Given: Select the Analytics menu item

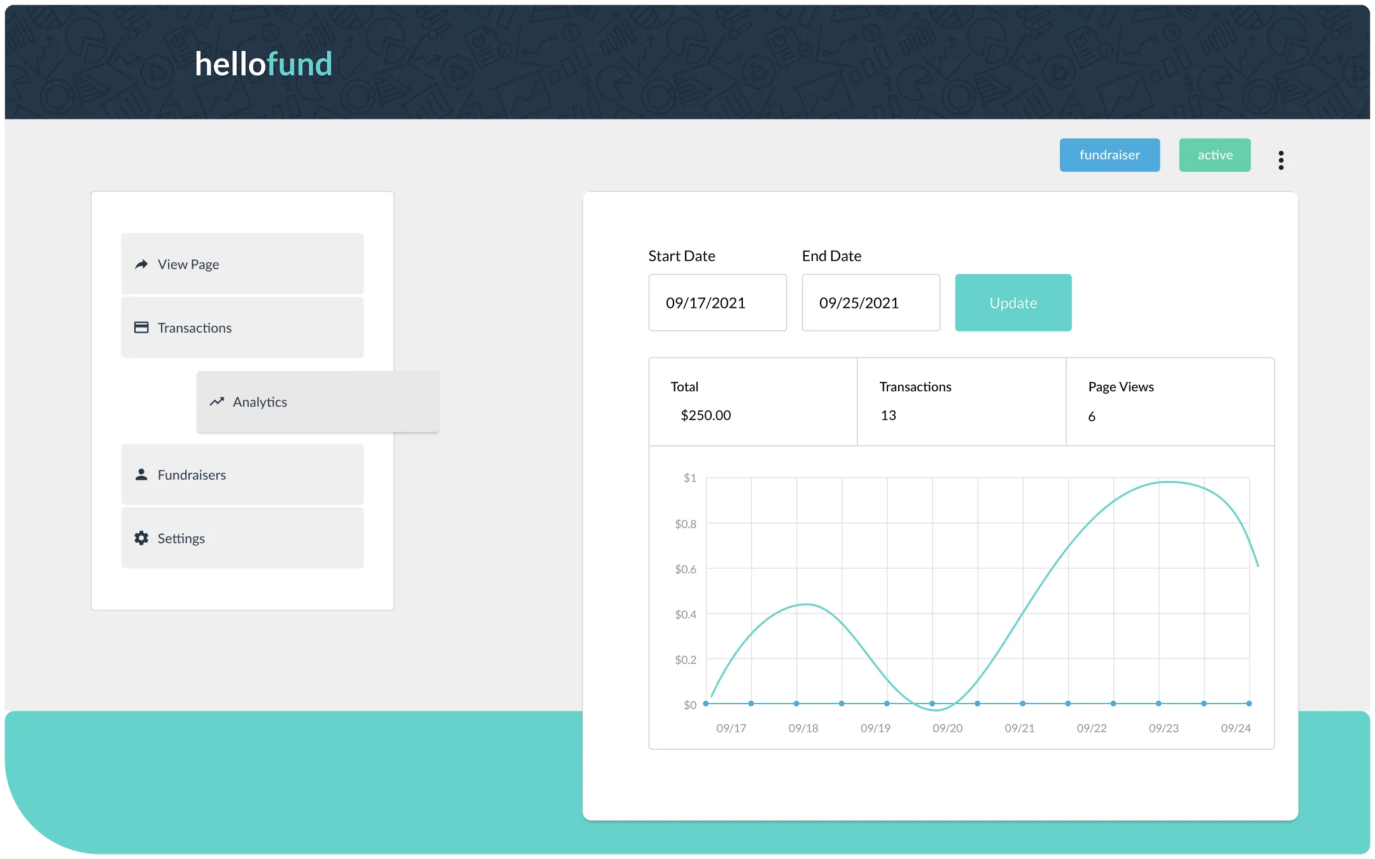Looking at the screenshot, I should [318, 402].
